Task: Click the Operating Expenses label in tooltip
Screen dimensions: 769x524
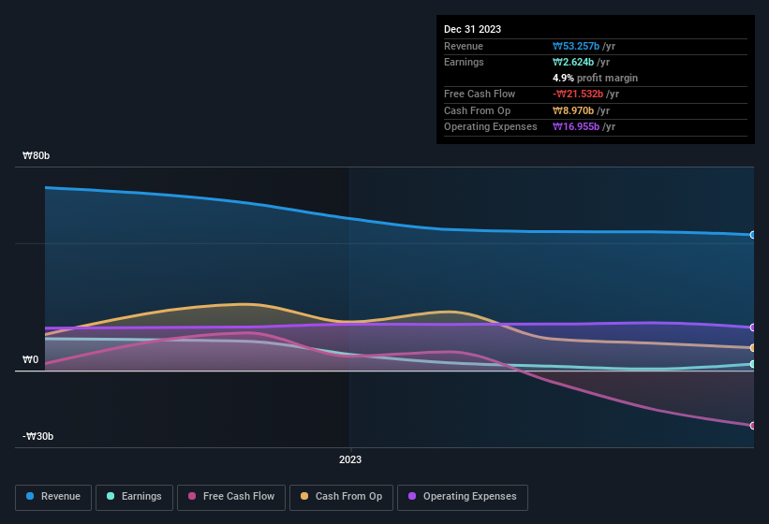Action: coord(491,127)
